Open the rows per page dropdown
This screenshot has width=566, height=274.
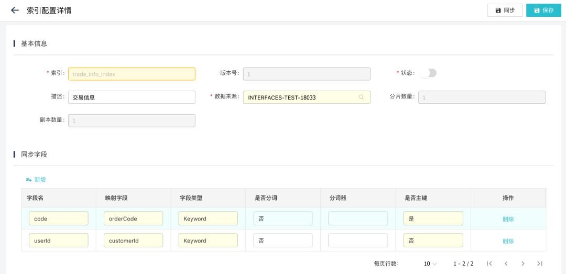pyautogui.click(x=430, y=264)
